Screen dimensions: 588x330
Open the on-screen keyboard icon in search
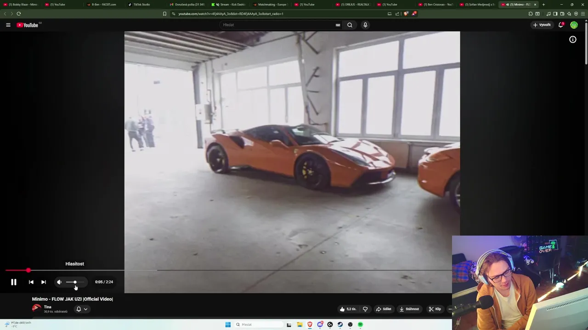[338, 25]
